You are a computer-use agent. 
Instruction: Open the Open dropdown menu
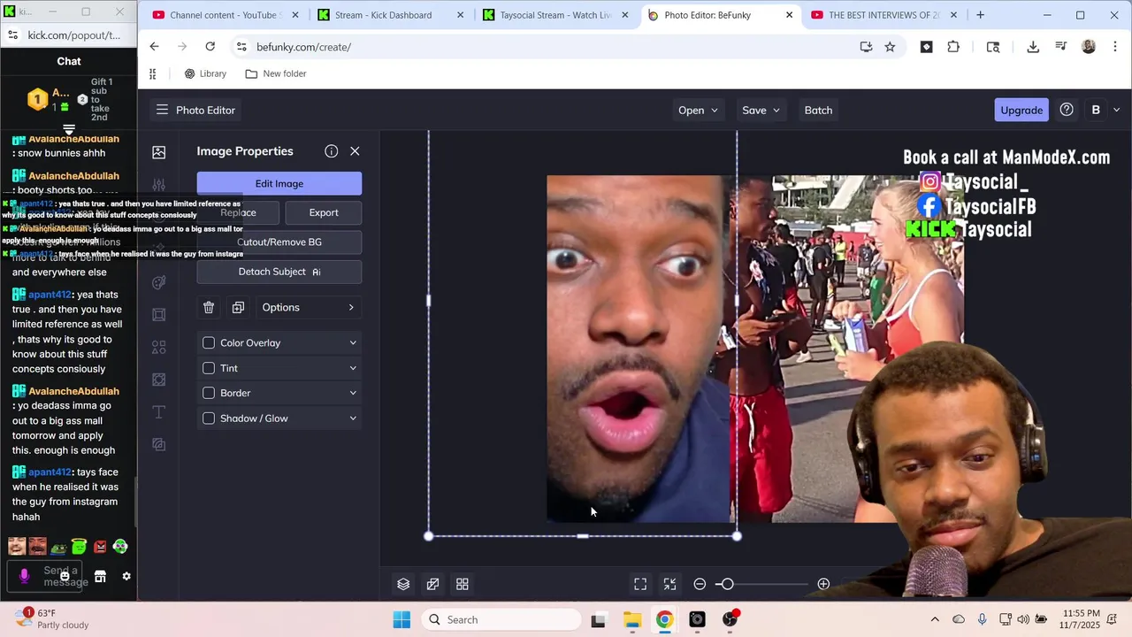coord(698,110)
